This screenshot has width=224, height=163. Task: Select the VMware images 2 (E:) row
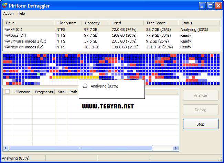pyautogui.click(x=111, y=41)
